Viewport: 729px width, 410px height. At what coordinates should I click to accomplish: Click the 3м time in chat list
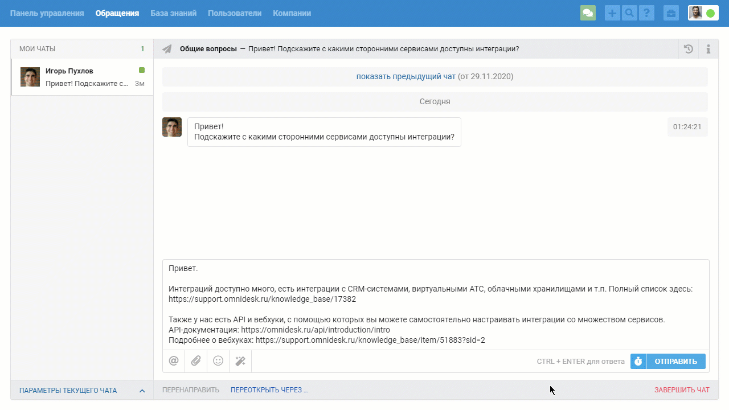pyautogui.click(x=140, y=84)
